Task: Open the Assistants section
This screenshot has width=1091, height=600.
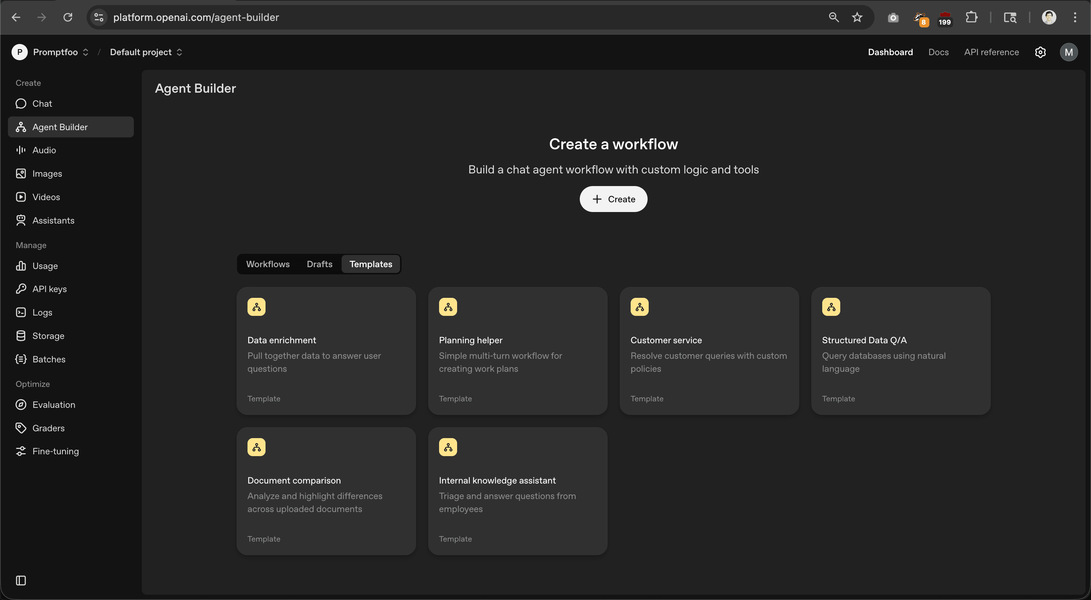Action: click(53, 220)
